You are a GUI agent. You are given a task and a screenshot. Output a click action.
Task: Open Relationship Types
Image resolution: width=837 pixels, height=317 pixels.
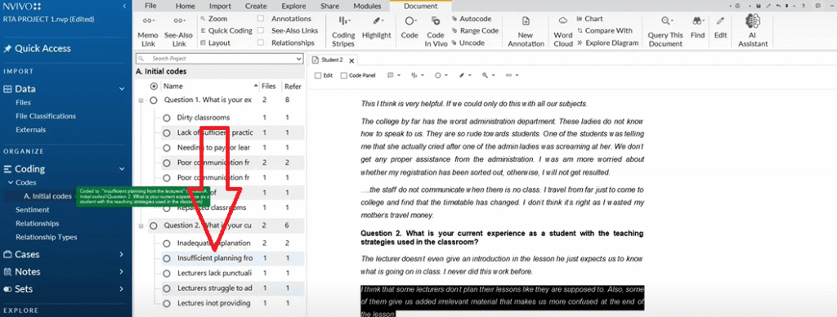pos(47,237)
